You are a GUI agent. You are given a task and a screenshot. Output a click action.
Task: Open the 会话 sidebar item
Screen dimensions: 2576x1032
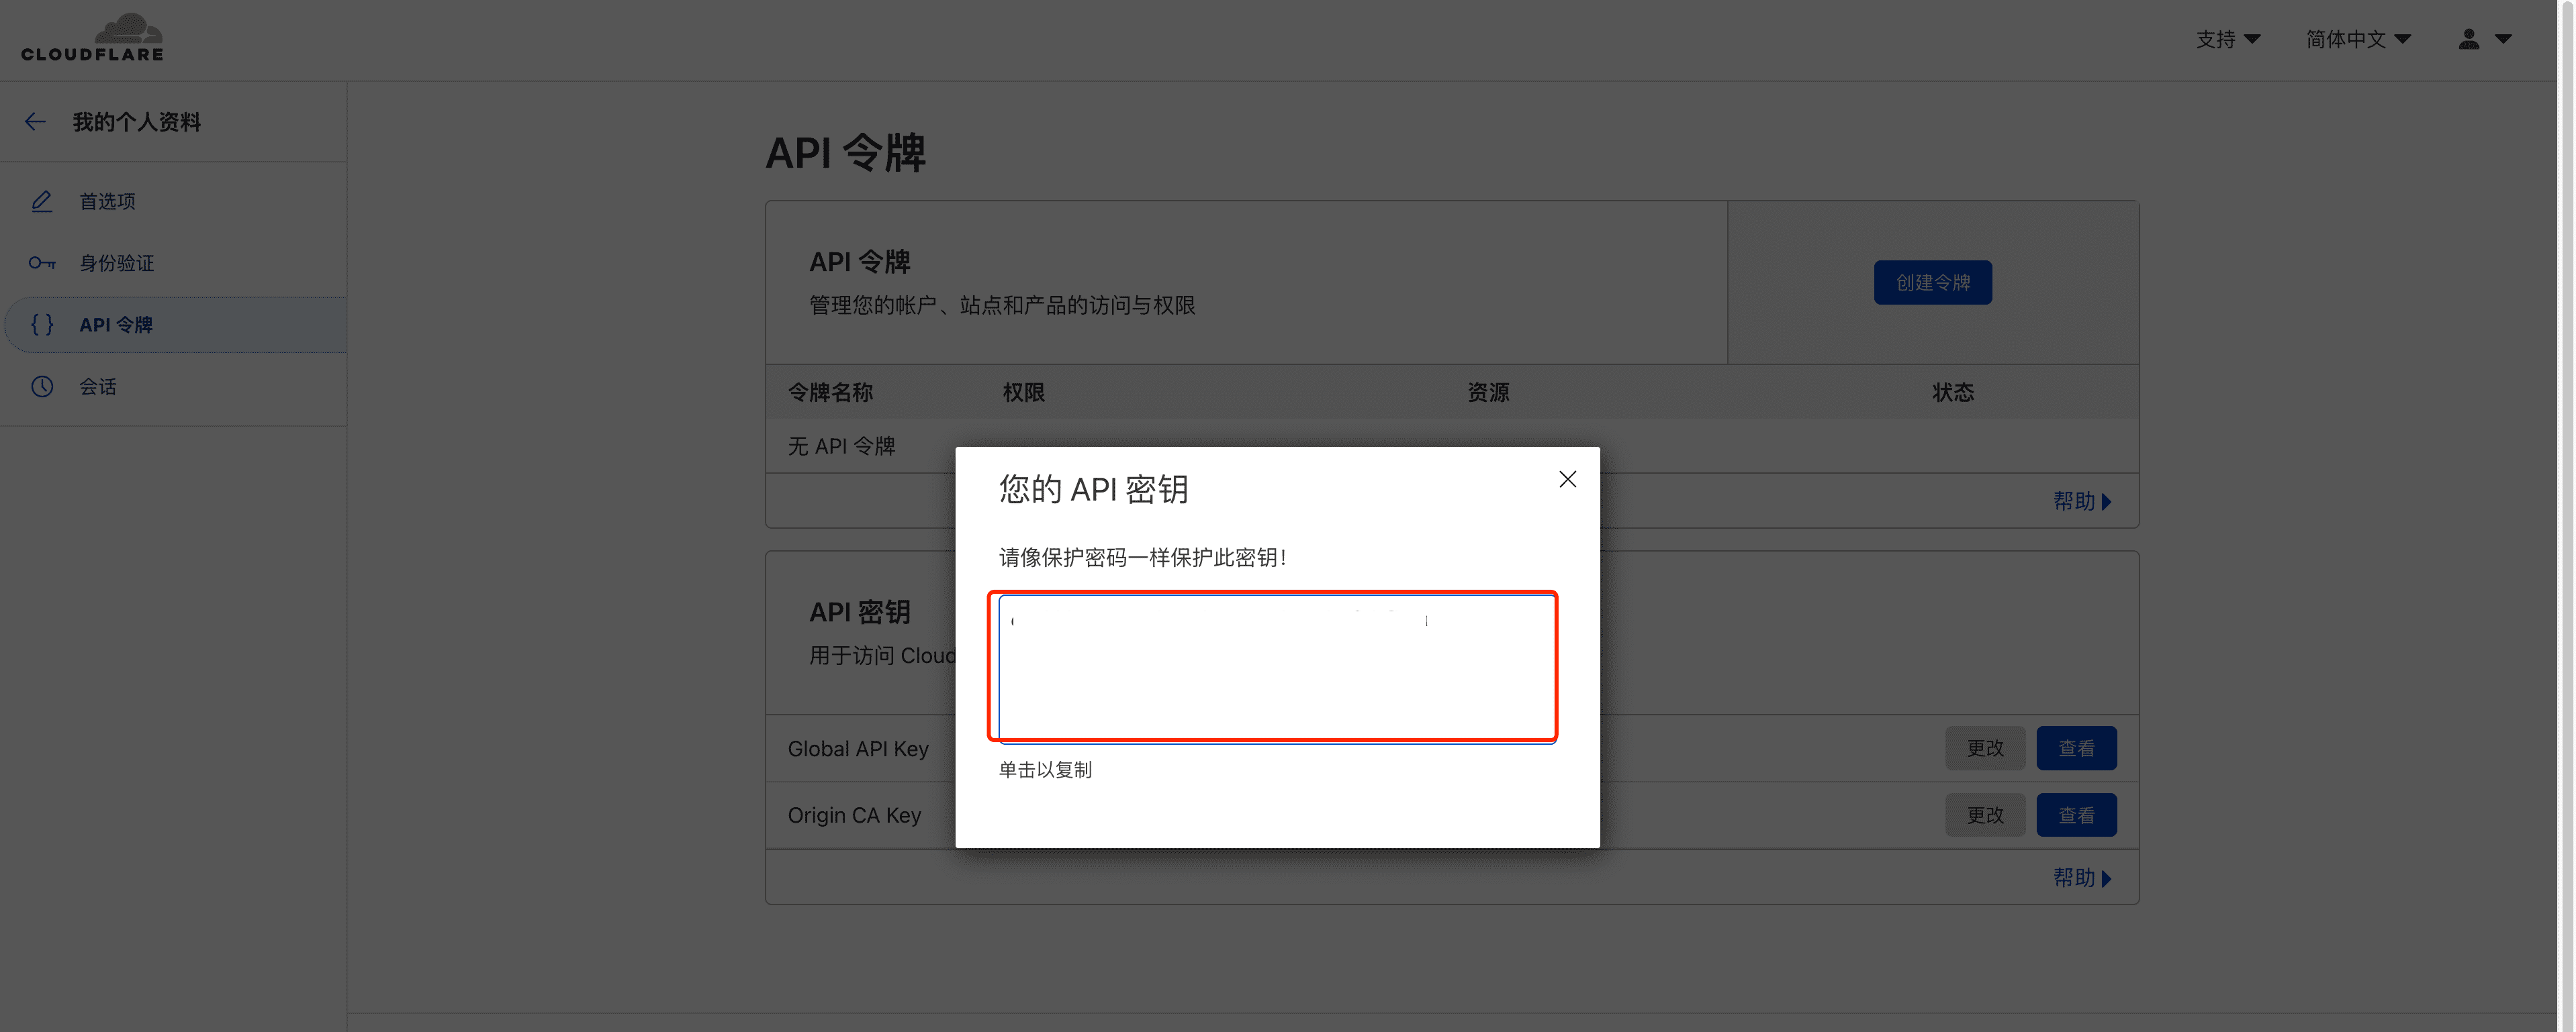pos(98,386)
